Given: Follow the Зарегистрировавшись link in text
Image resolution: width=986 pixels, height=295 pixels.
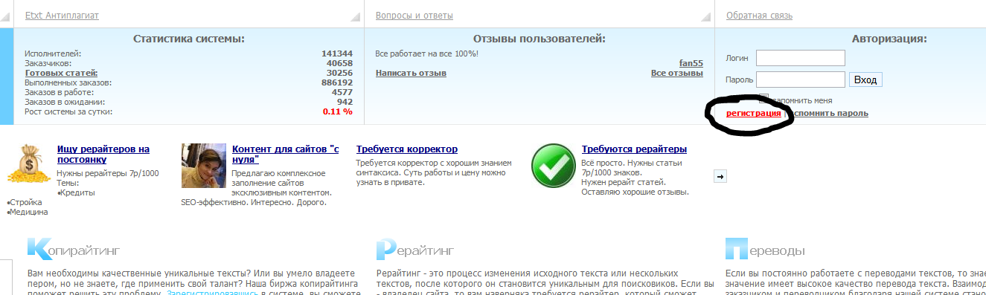Looking at the screenshot, I should 213,294.
